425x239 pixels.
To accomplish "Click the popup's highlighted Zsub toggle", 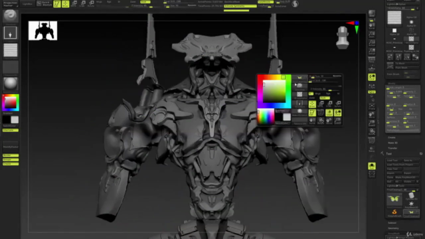I will 324,98.
